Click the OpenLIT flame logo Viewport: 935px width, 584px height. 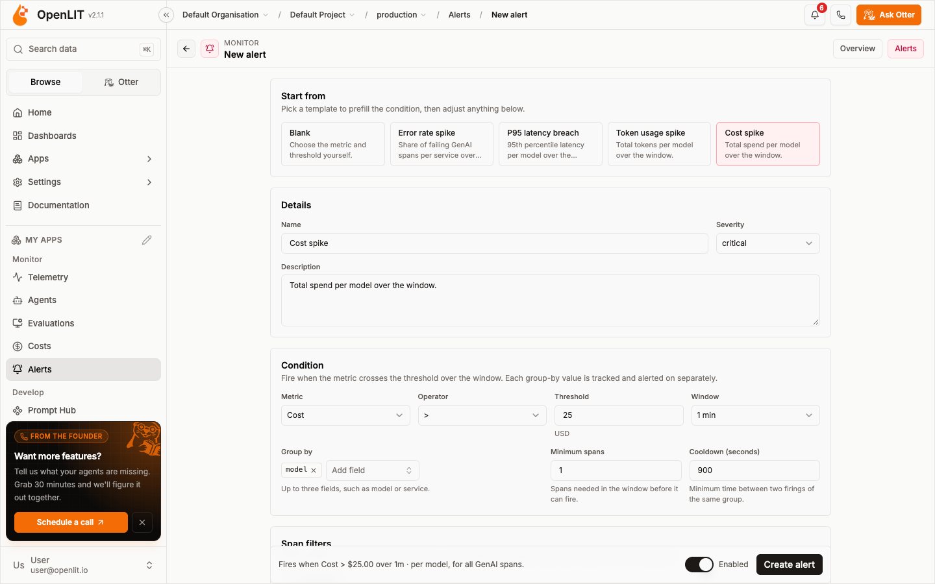(20, 15)
